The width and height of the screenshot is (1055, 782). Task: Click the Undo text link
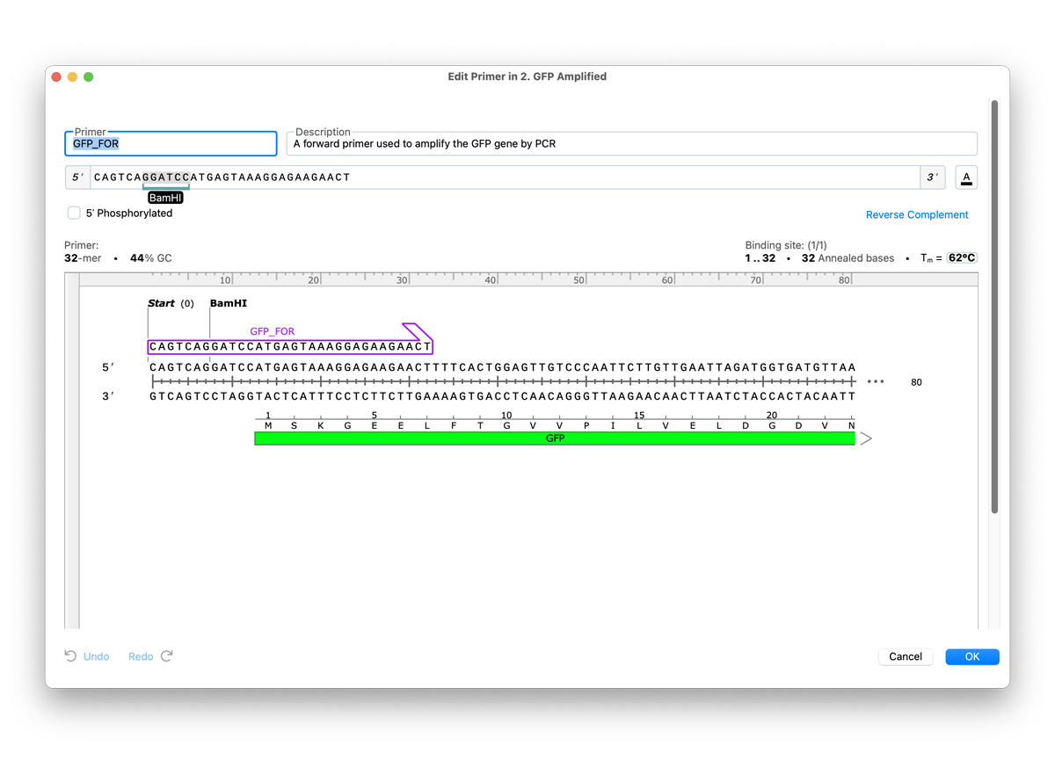point(97,656)
